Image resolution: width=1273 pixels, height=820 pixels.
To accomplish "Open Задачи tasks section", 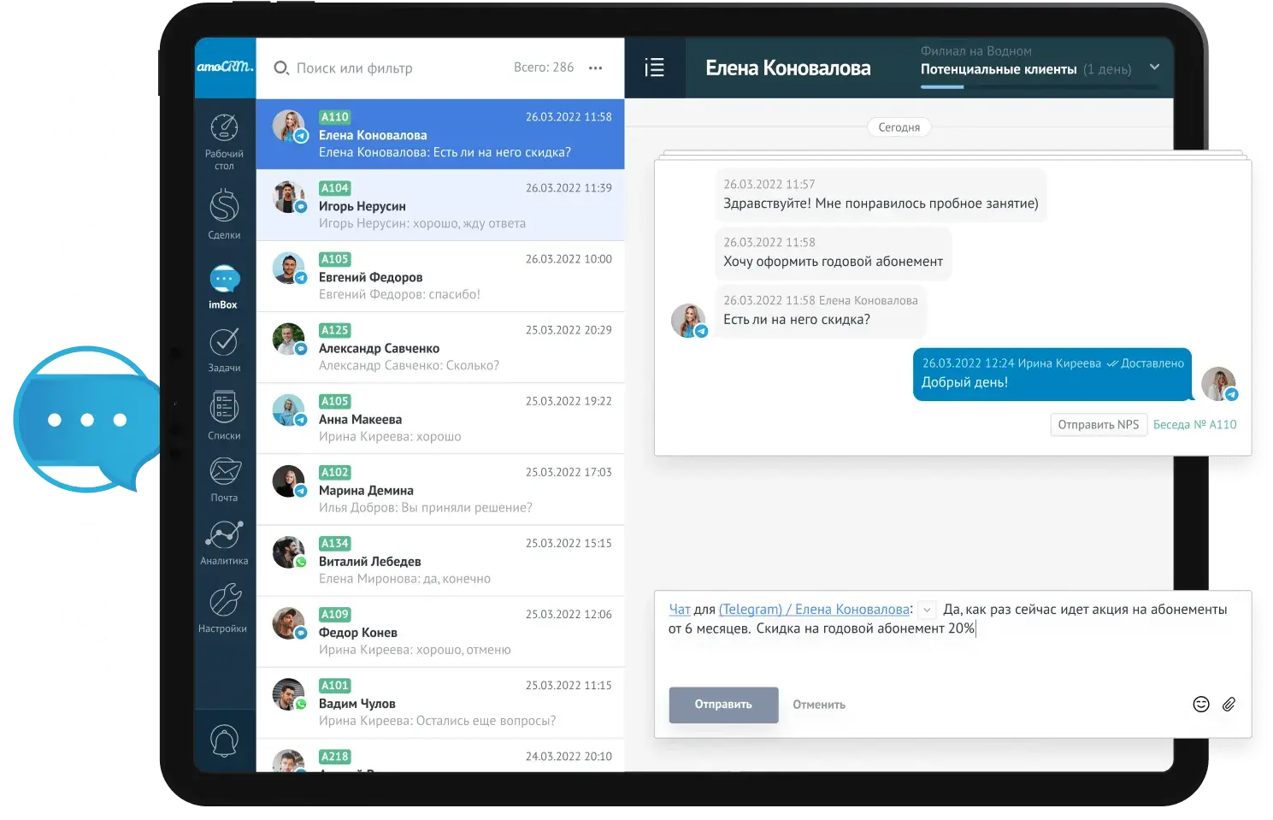I will pos(224,350).
